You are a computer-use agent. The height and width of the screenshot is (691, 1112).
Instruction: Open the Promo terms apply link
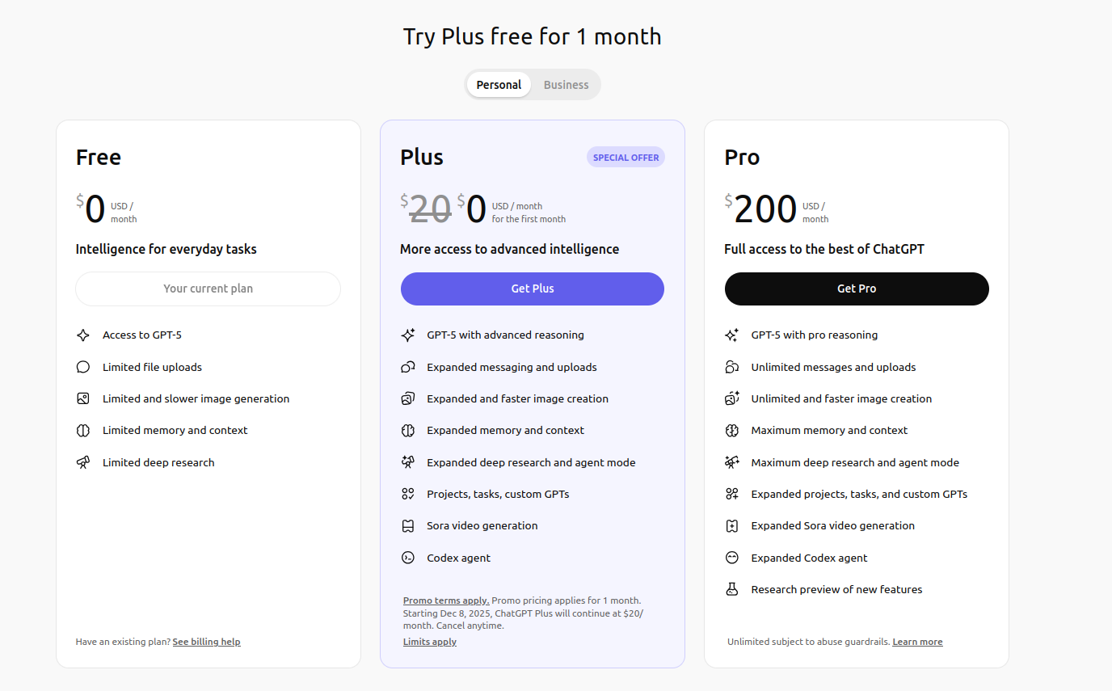pyautogui.click(x=446, y=600)
